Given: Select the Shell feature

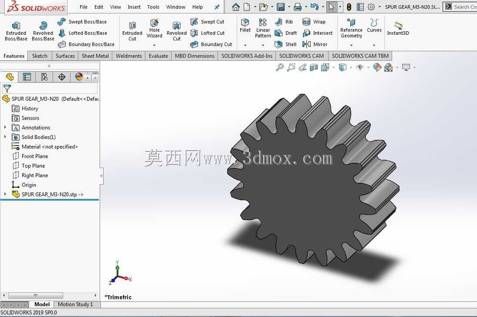Looking at the screenshot, I should pos(286,44).
